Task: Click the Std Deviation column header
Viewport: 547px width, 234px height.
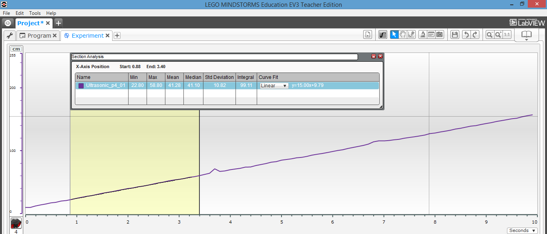Action: pos(219,77)
